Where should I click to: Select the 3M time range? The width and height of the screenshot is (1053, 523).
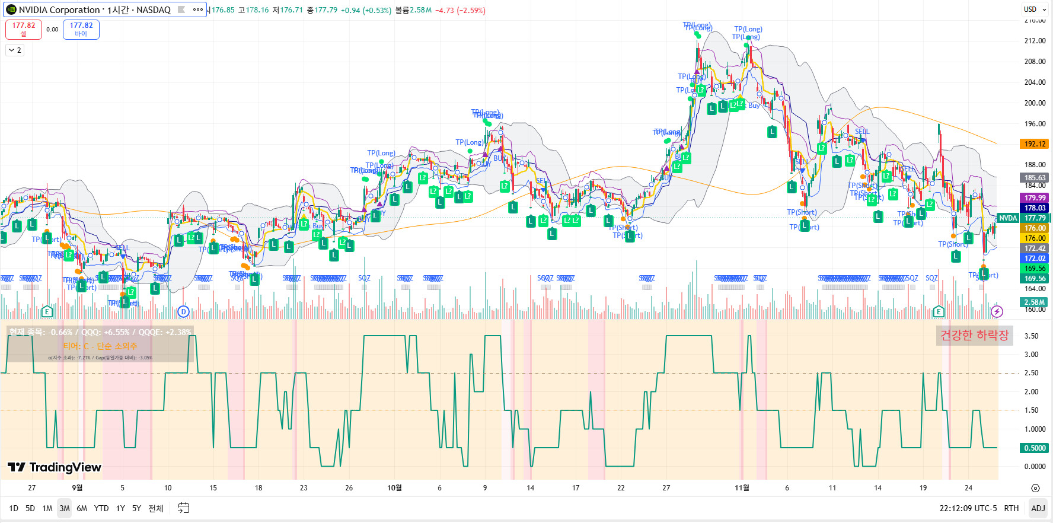pyautogui.click(x=65, y=508)
